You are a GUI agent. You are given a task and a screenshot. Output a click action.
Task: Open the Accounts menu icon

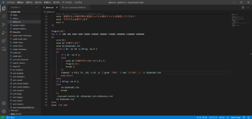click(x=4, y=103)
